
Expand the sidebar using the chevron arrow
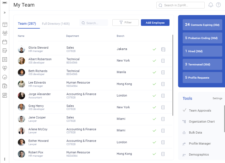coord(4,12)
